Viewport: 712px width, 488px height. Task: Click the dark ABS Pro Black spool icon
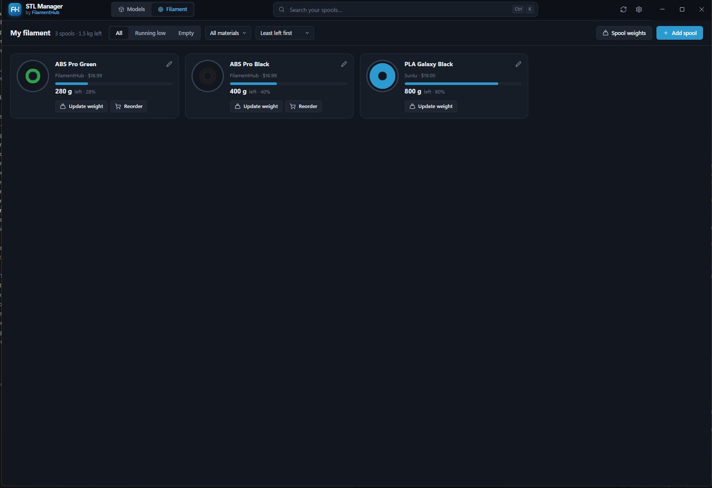pos(208,76)
